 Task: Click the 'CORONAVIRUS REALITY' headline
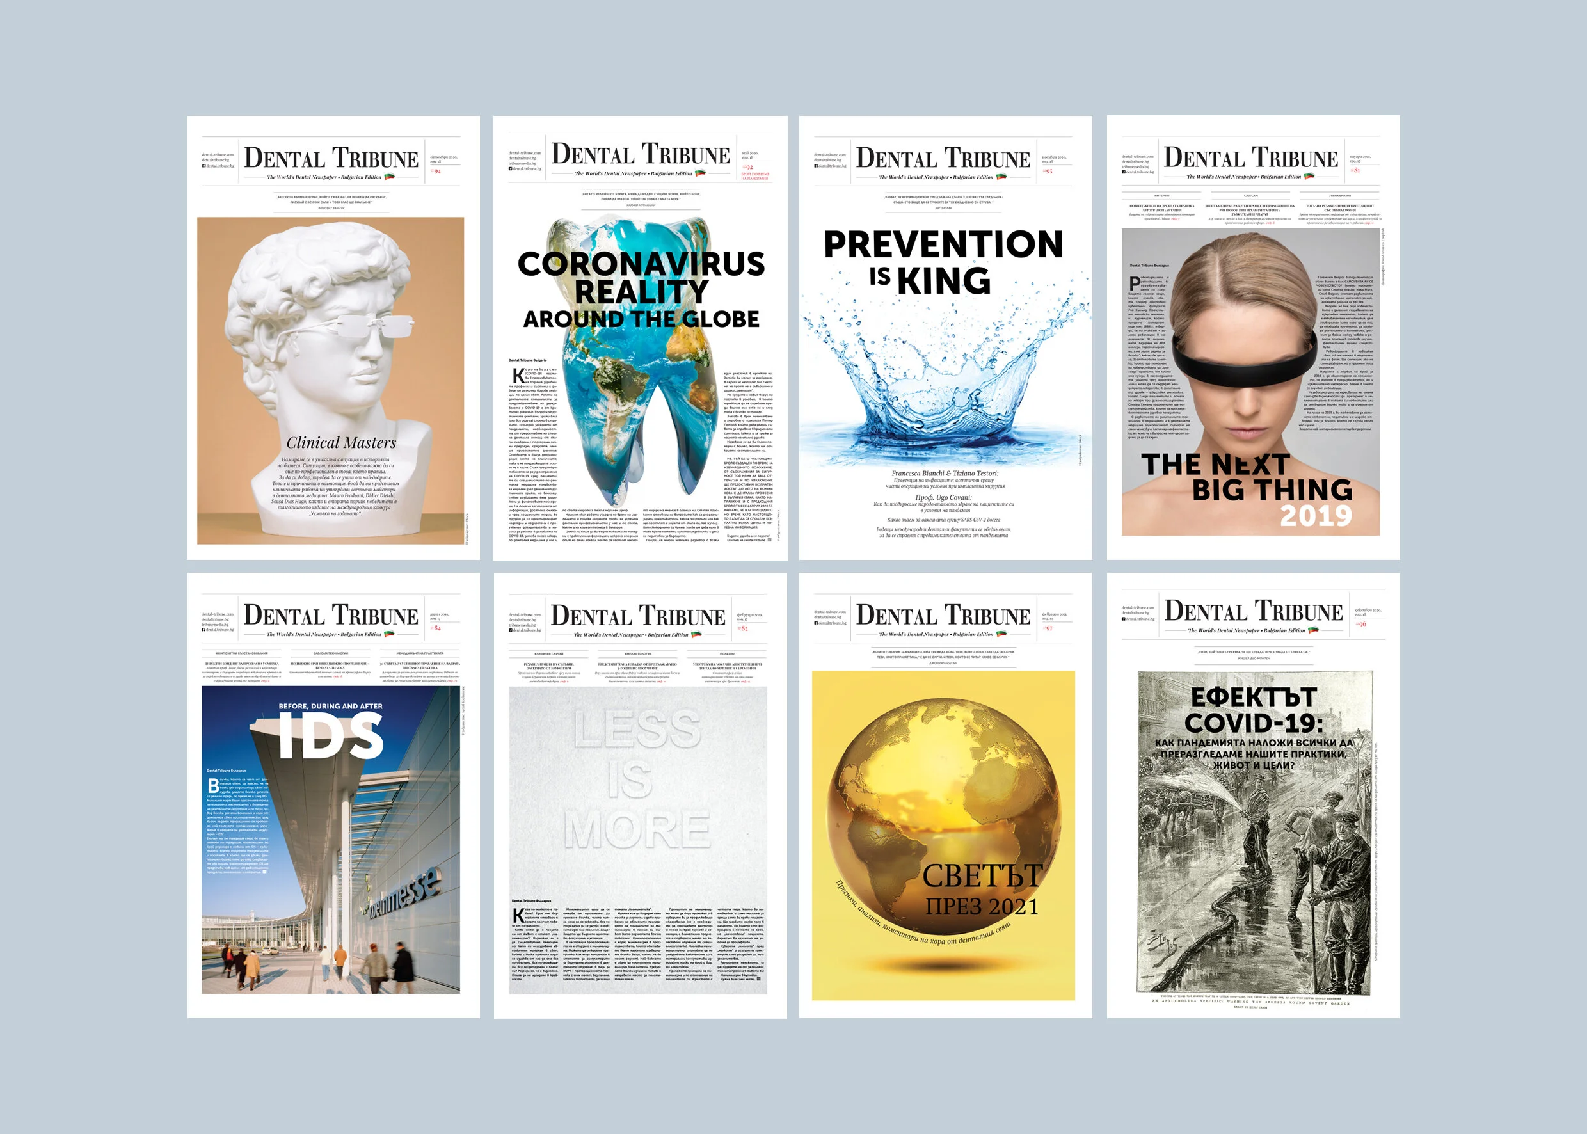pos(641,277)
